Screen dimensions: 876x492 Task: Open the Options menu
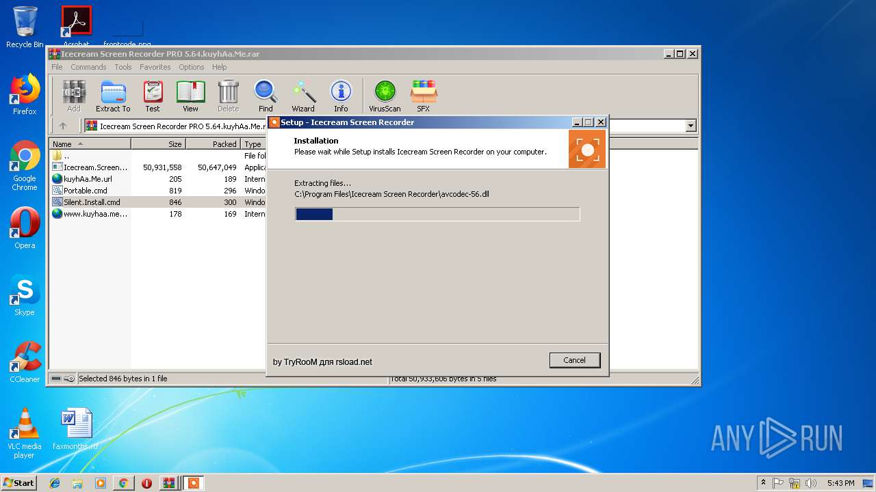[192, 67]
